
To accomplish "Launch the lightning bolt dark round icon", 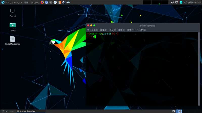I will click(x=64, y=2).
